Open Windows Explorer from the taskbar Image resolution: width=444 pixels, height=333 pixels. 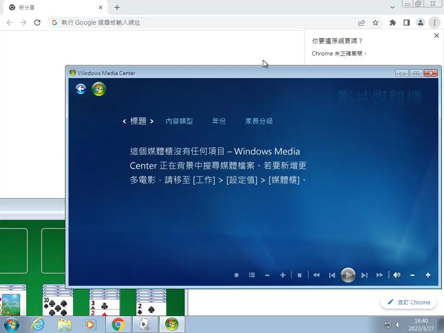point(65,324)
